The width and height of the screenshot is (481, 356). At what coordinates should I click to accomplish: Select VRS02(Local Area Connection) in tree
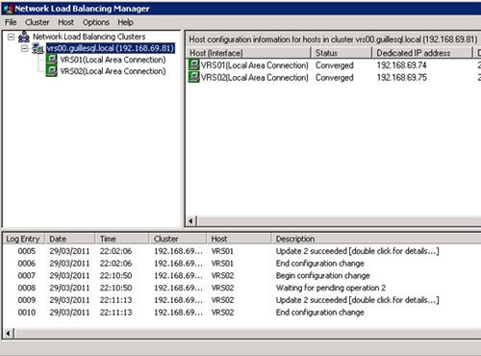(113, 71)
